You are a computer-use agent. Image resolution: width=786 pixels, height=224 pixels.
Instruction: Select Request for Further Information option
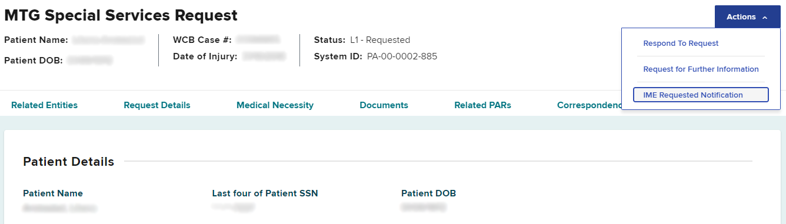click(701, 69)
